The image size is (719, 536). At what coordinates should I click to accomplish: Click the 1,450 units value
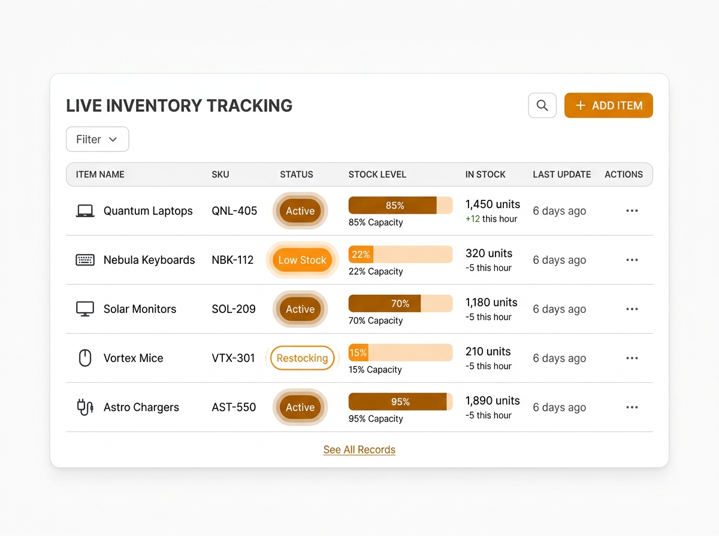493,204
